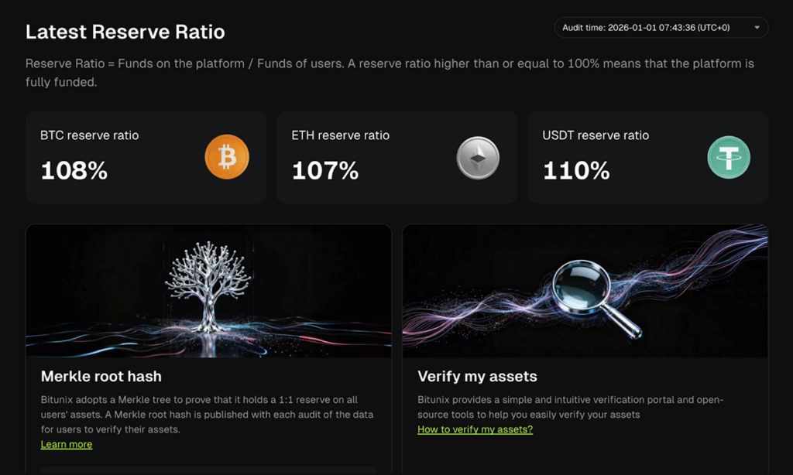Click the Verify my assets heading
This screenshot has width=793, height=475.
click(x=477, y=377)
